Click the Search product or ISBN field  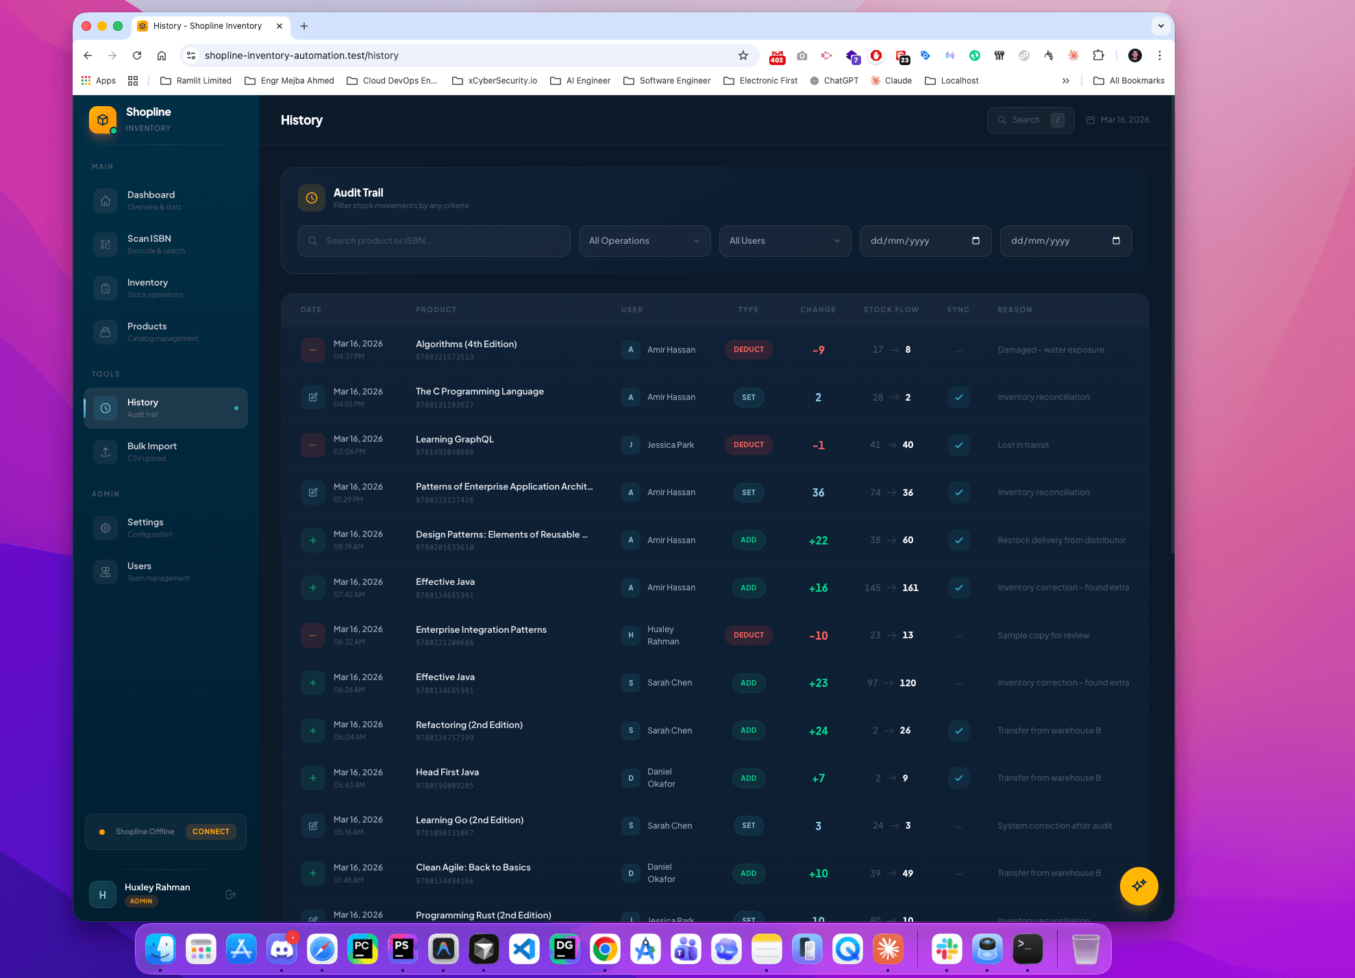tap(433, 240)
